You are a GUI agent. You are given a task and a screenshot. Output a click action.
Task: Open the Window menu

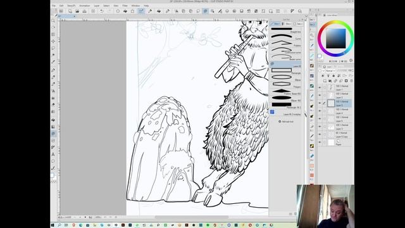tap(135, 6)
